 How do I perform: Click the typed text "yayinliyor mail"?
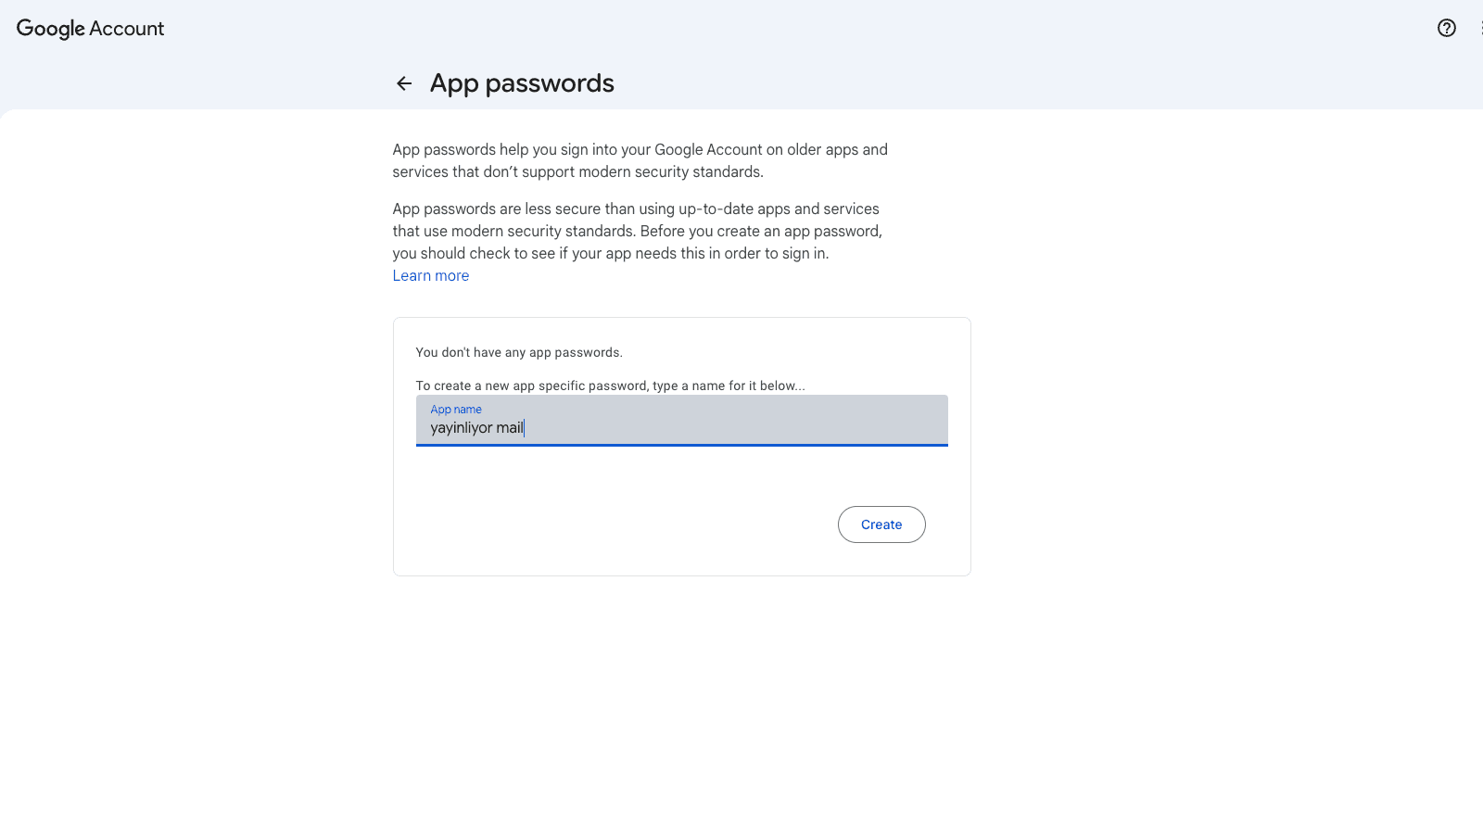476,428
